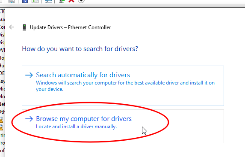The height and width of the screenshot is (157, 245).
Task: Select first warning device under Other devices
Action: pos(1,120)
